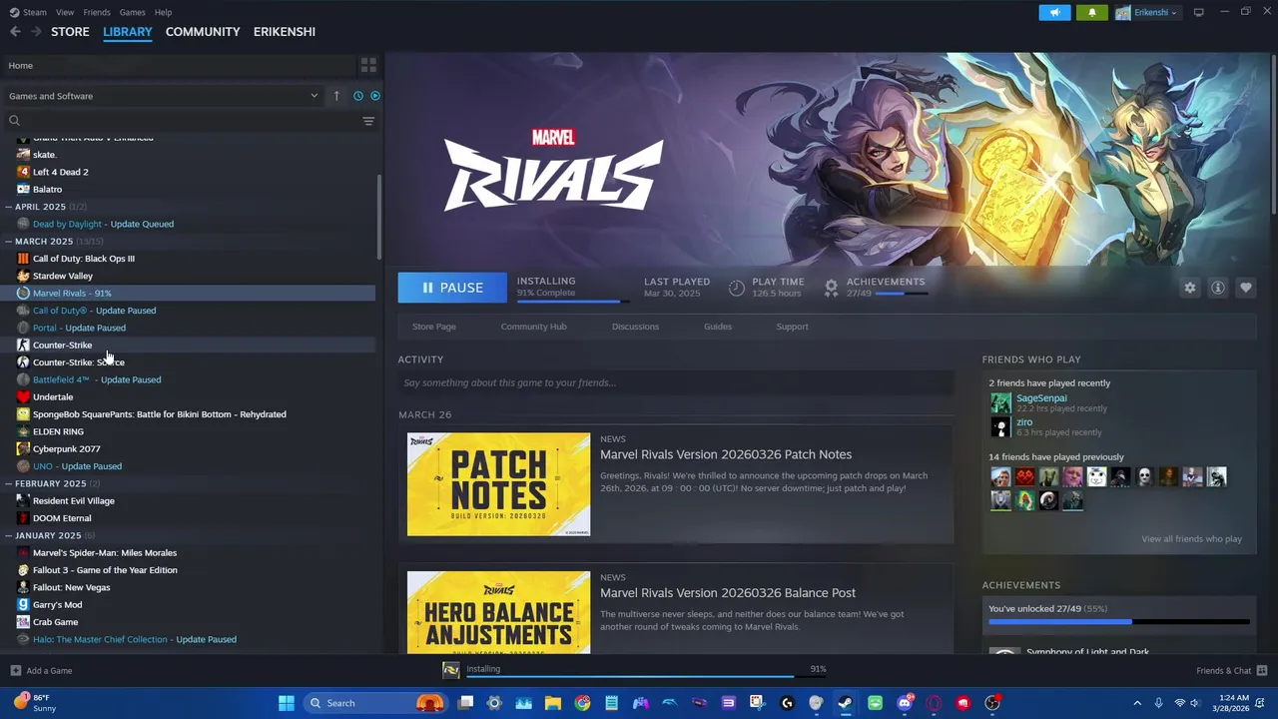Collapse the APRIL 2025 group

(9, 207)
